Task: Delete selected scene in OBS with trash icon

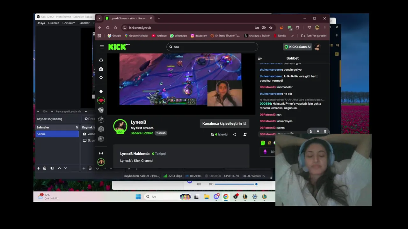Action: [45, 168]
